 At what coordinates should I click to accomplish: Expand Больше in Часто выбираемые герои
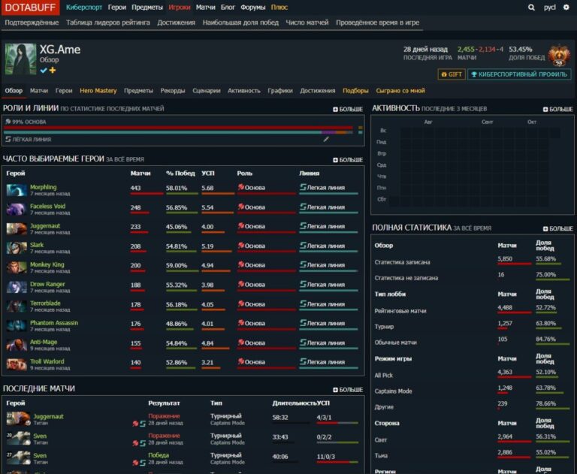coord(348,160)
